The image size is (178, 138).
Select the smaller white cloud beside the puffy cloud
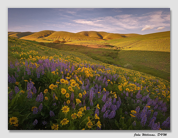pyautogui.click(x=160, y=28)
